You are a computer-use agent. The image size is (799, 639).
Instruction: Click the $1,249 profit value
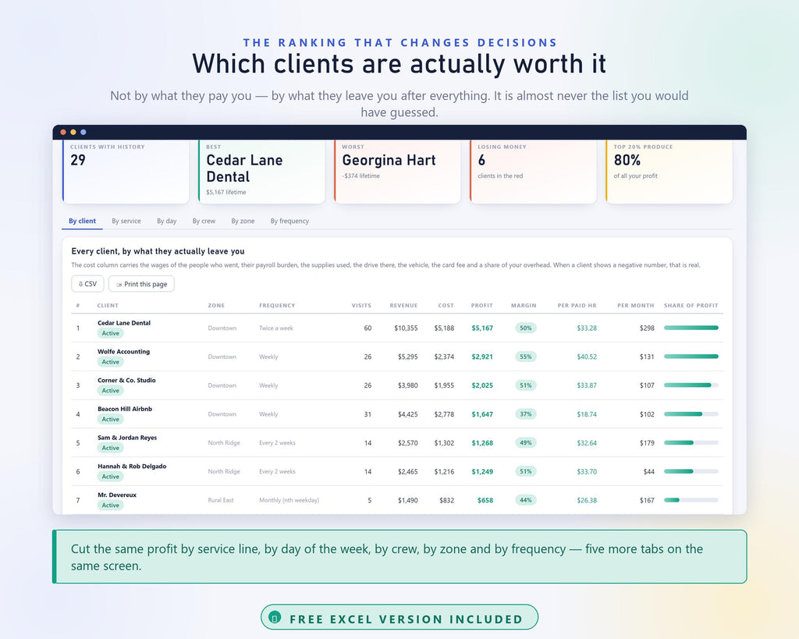(482, 472)
